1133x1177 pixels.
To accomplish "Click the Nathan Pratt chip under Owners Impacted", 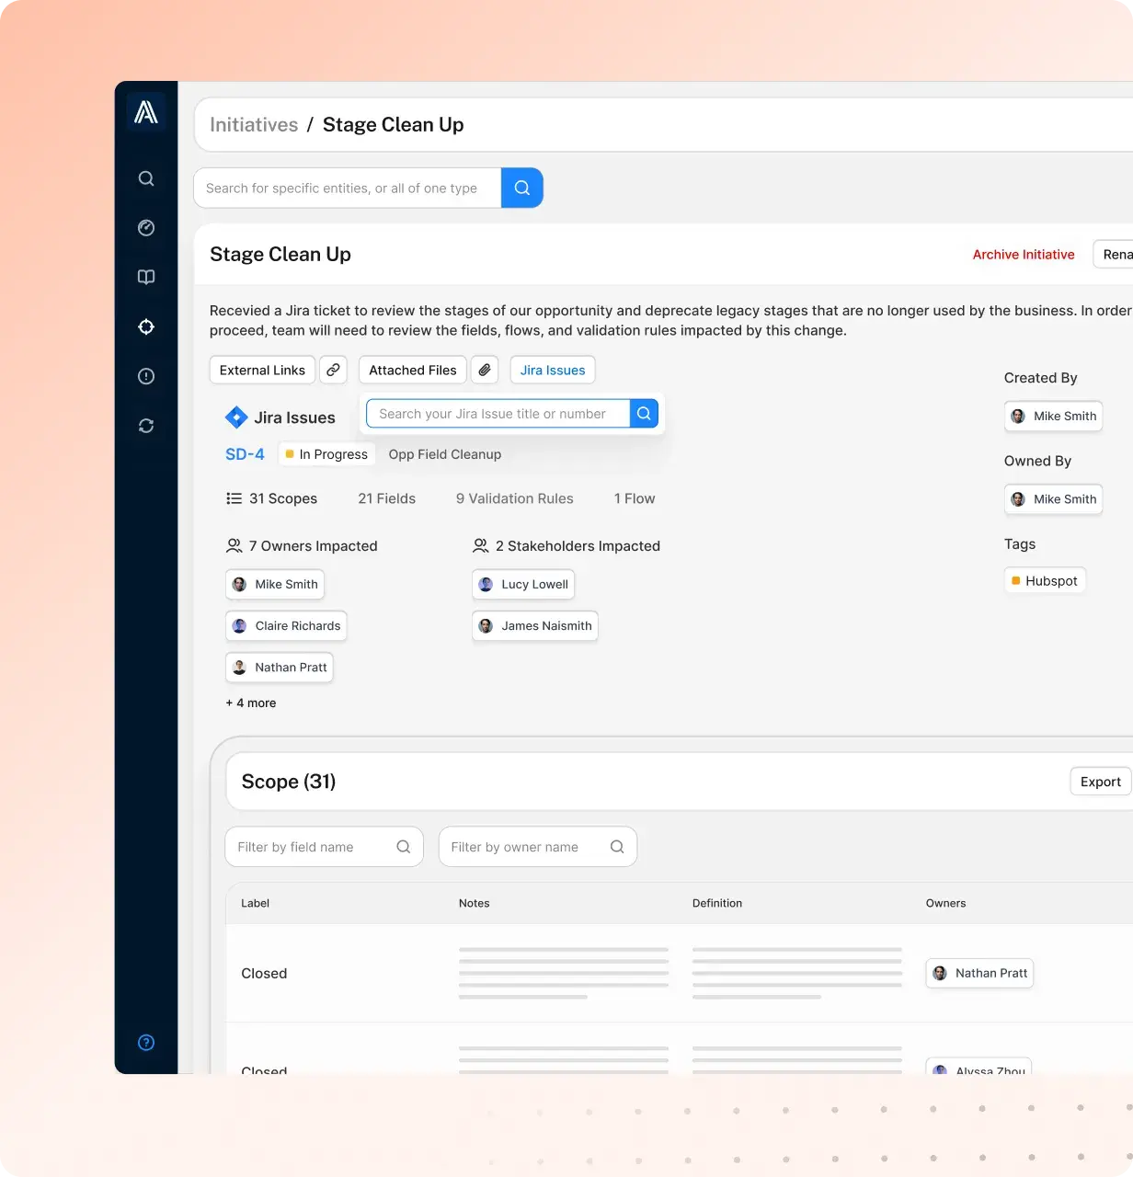I will [x=280, y=668].
